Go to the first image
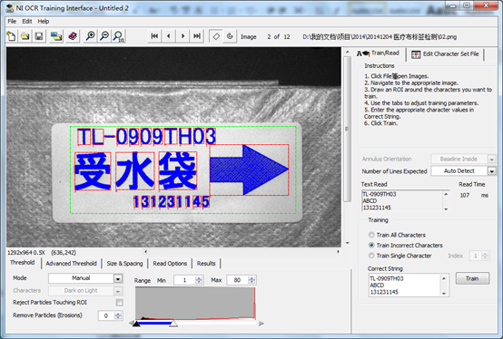Screen dimensions: 503x339 [x=154, y=36]
